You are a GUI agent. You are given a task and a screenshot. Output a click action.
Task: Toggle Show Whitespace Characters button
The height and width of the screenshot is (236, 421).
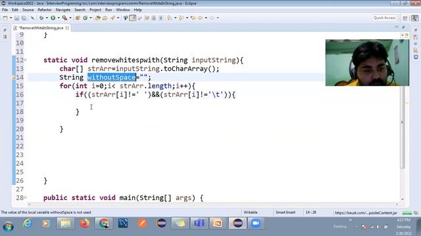click(161, 18)
